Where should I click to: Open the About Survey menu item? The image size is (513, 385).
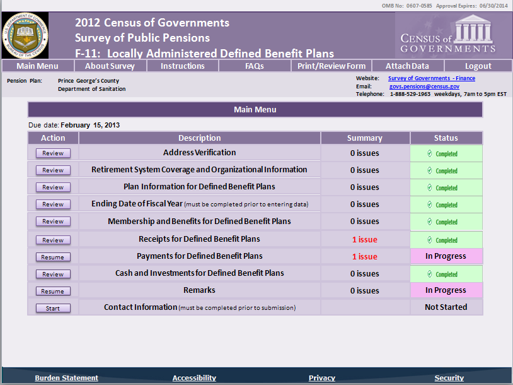(110, 66)
